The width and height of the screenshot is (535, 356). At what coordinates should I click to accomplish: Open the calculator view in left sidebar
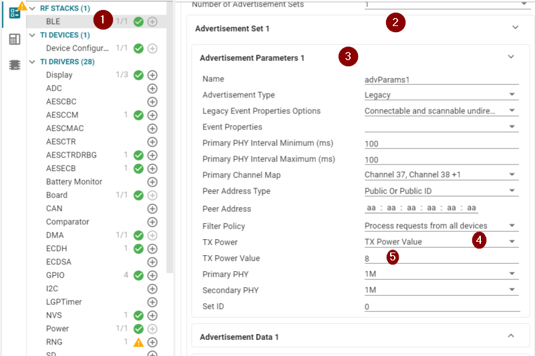[x=14, y=39]
